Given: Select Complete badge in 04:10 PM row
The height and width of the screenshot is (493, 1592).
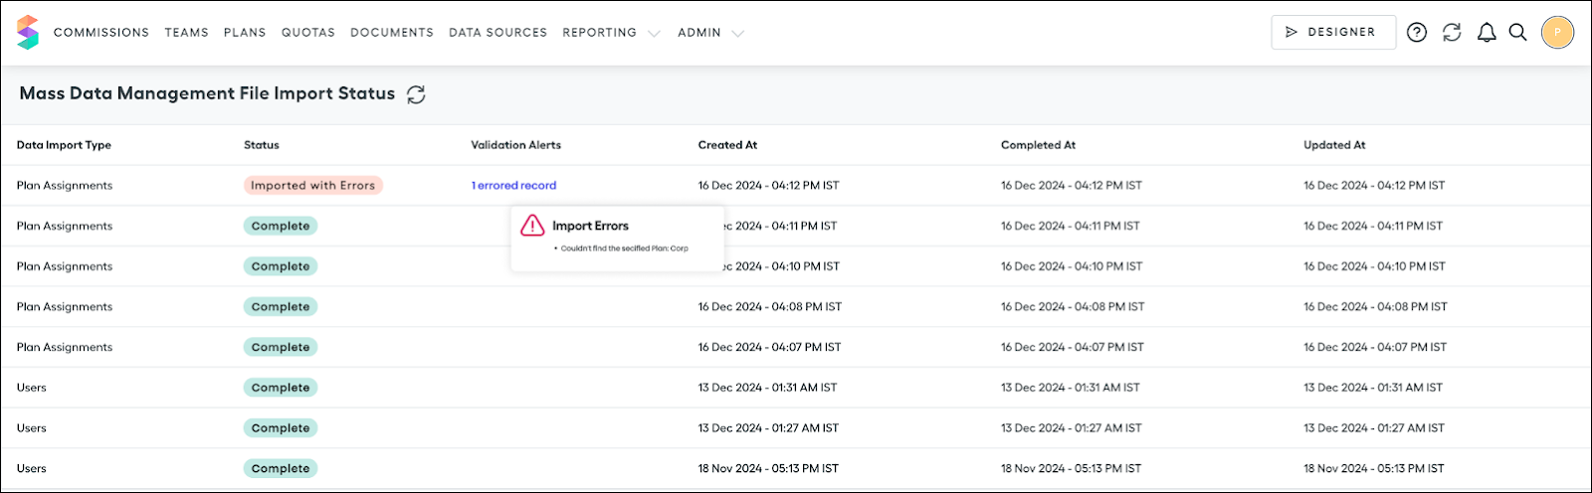Looking at the screenshot, I should (x=281, y=266).
